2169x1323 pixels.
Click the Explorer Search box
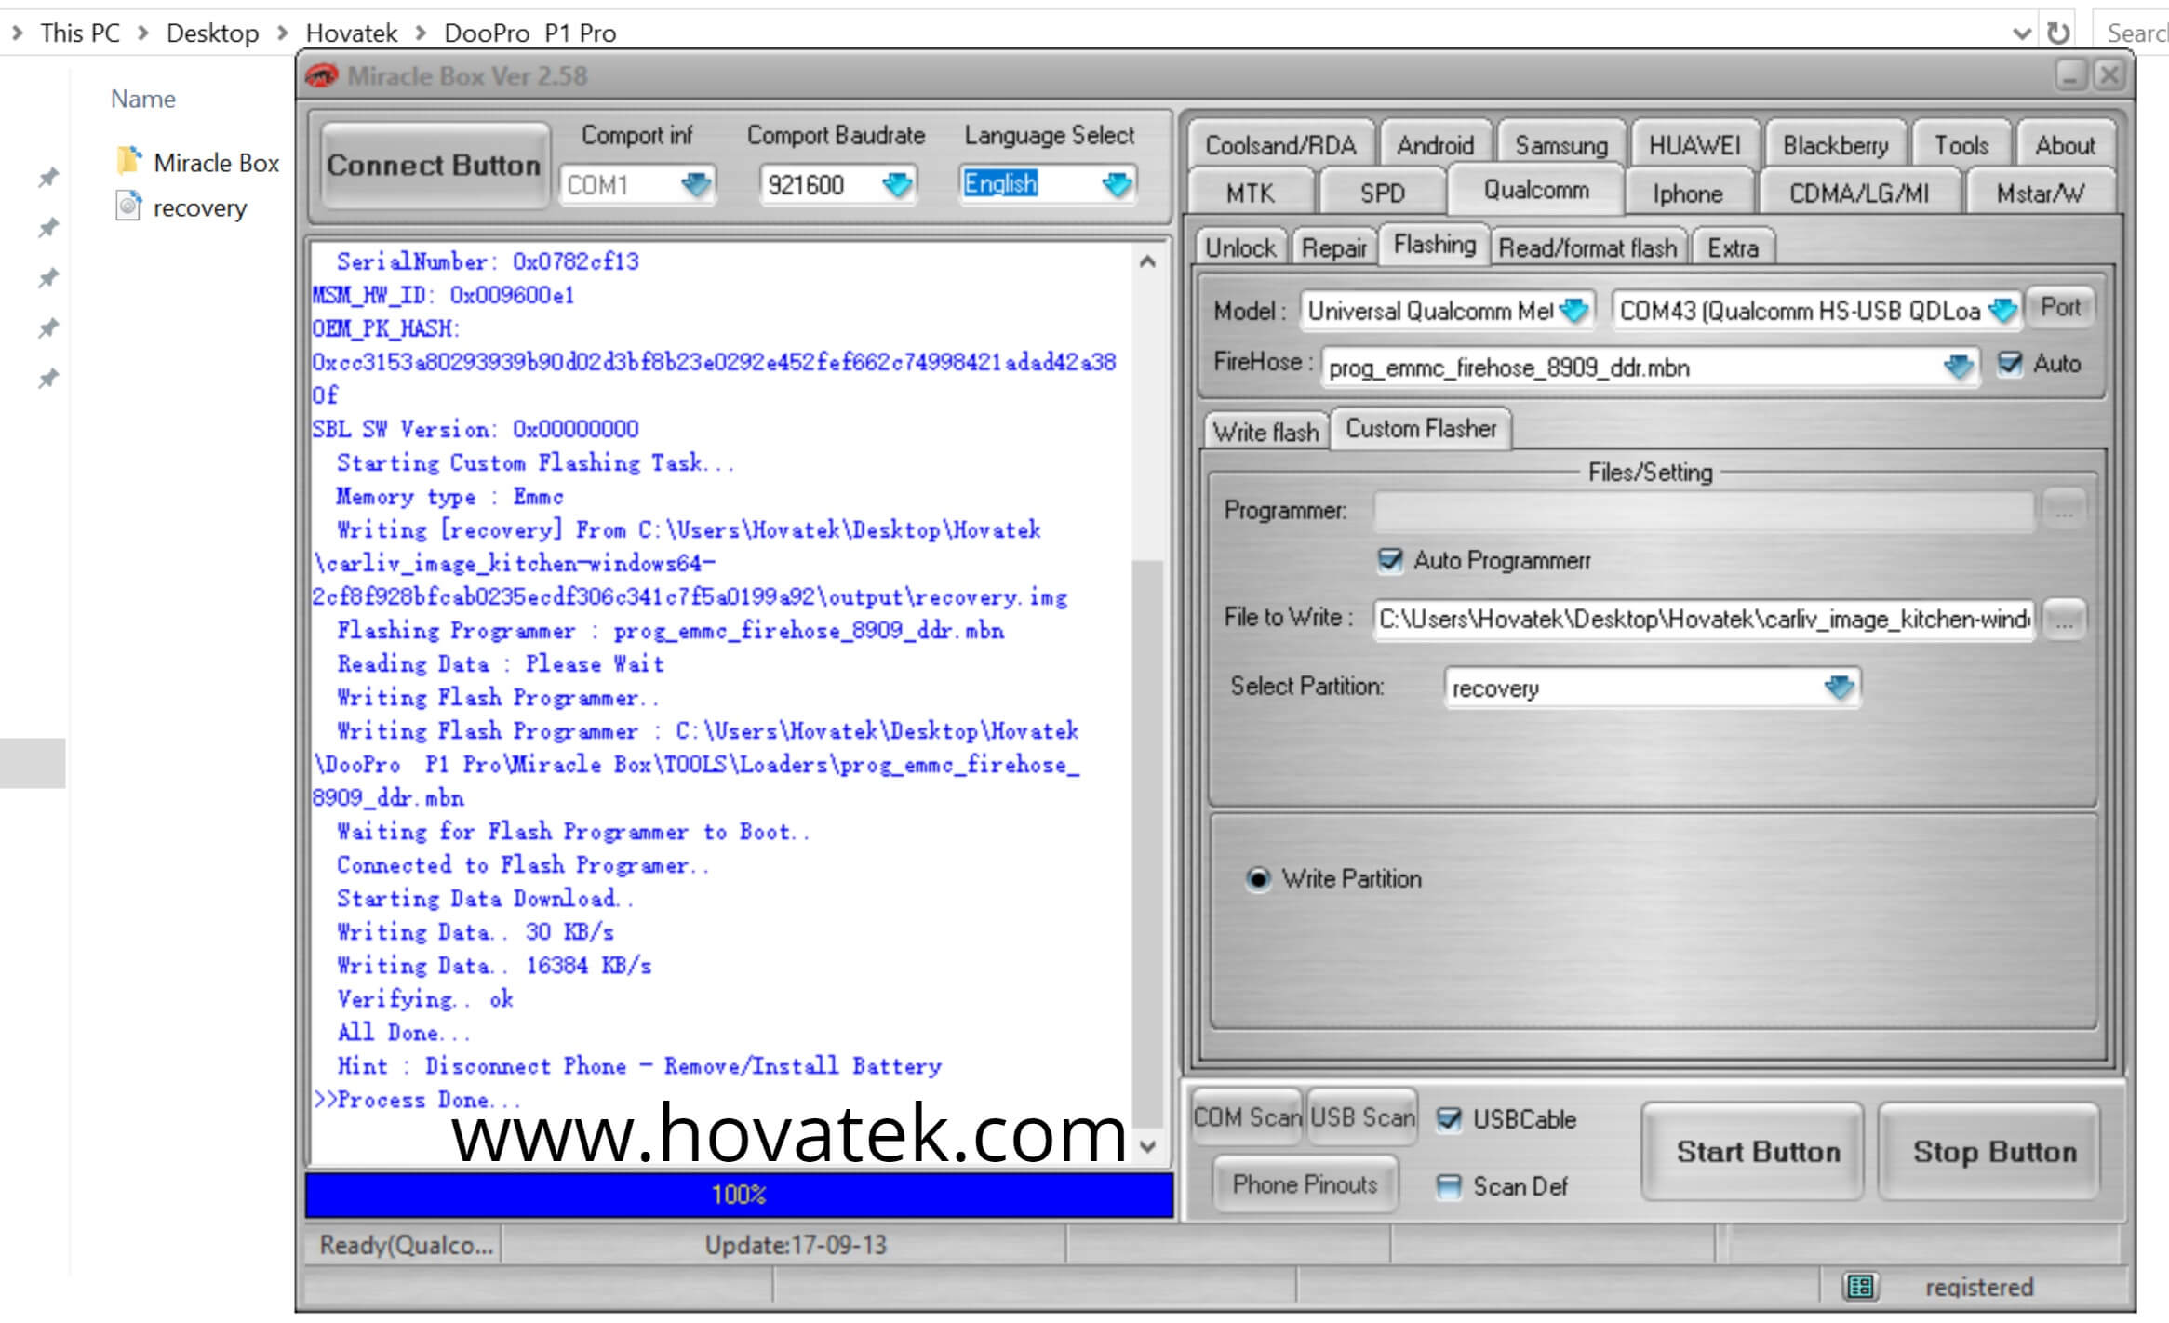(2131, 33)
